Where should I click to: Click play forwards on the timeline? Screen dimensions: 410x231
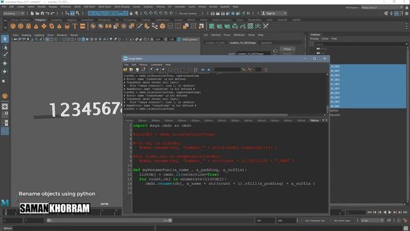(389, 212)
